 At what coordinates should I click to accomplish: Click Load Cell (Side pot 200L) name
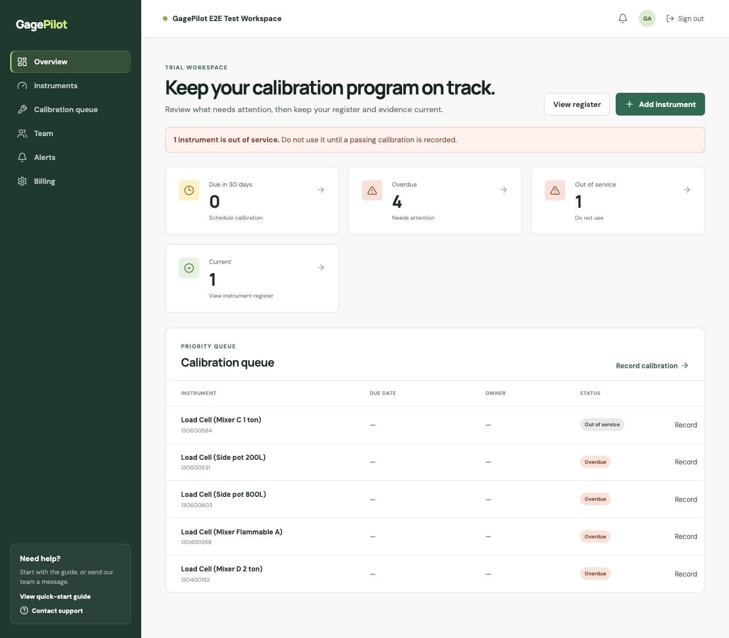coord(223,457)
